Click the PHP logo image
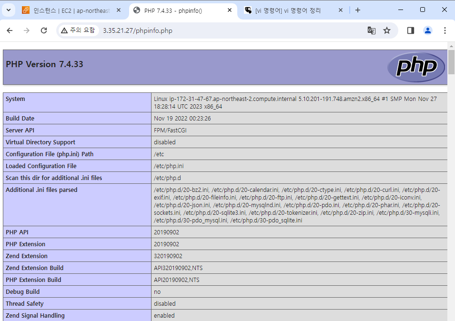This screenshot has width=455, height=321. (x=416, y=67)
